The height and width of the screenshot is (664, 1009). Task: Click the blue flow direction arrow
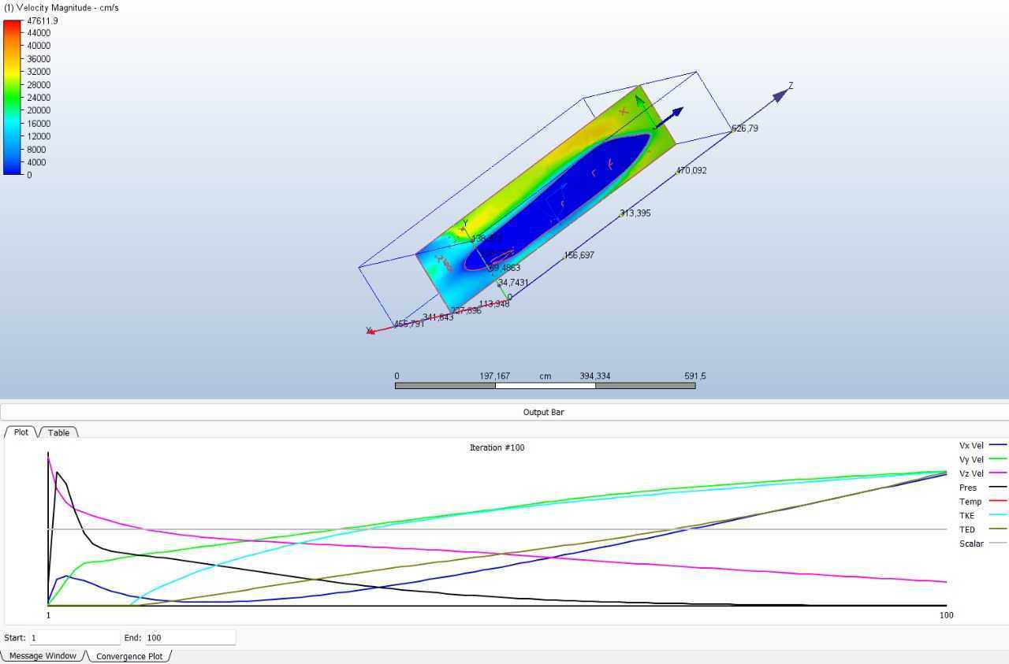(x=668, y=117)
